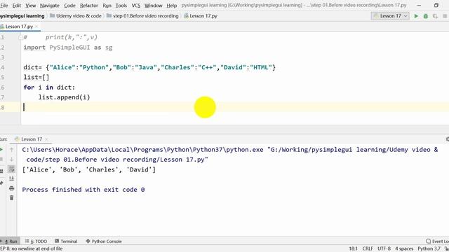Change the CRLF line separator setting
Image resolution: width=449 pixels, height=252 pixels.
[x=368, y=248]
